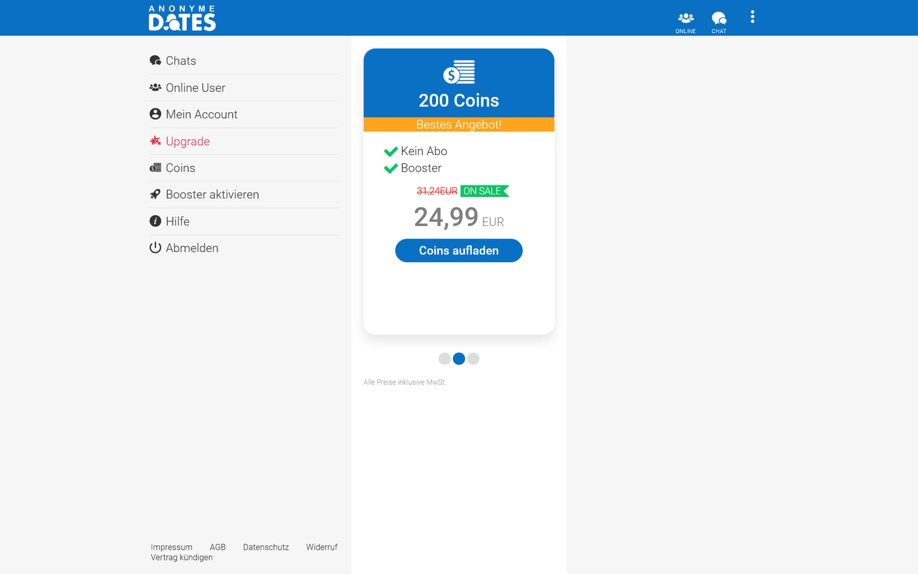Open the Impressum link

pos(171,547)
